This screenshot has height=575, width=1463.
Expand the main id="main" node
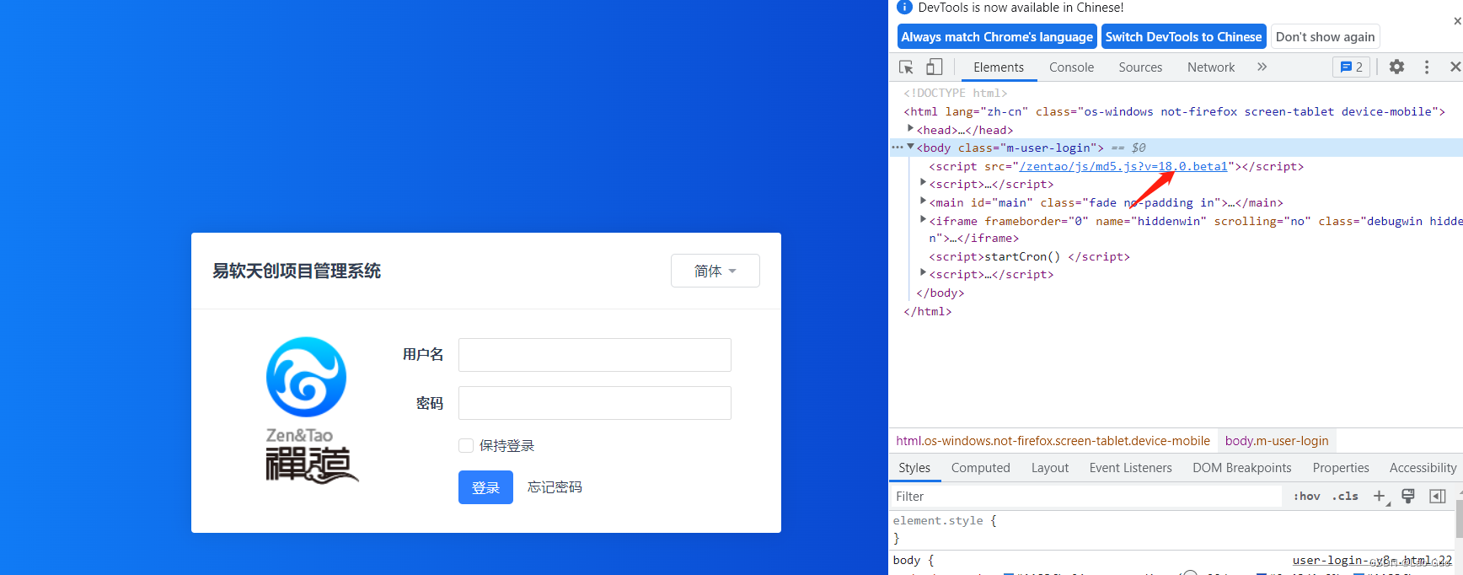click(x=923, y=202)
